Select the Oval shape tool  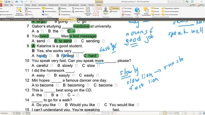97,9
